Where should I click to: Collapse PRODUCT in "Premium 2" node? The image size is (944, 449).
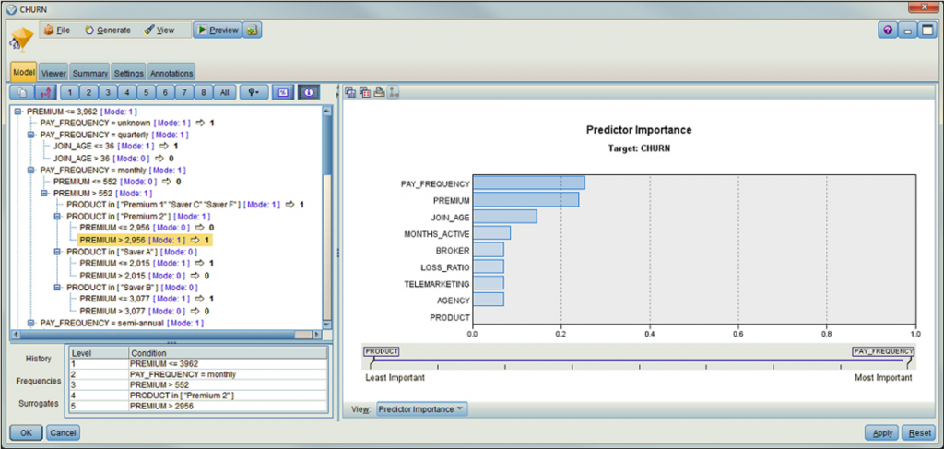[x=58, y=216]
